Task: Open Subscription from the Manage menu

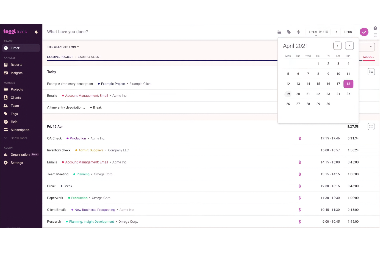Action: (20, 130)
